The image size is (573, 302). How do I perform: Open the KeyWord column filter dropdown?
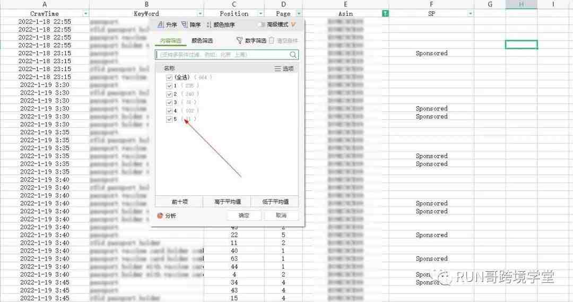[x=200, y=13]
